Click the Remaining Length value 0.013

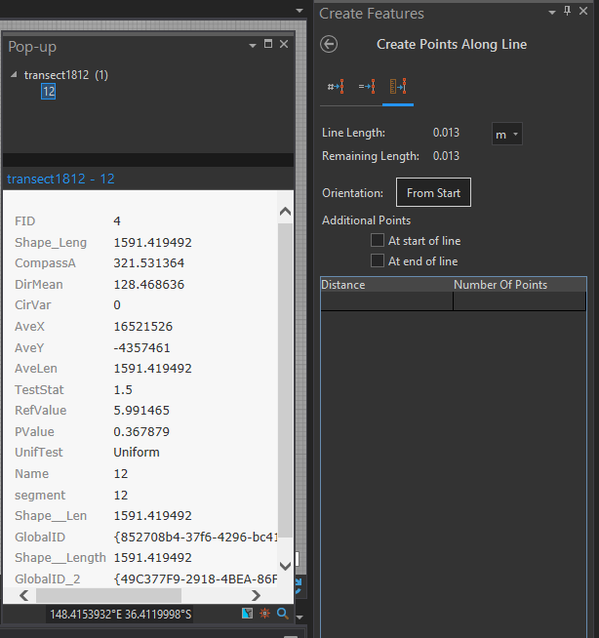tap(446, 156)
